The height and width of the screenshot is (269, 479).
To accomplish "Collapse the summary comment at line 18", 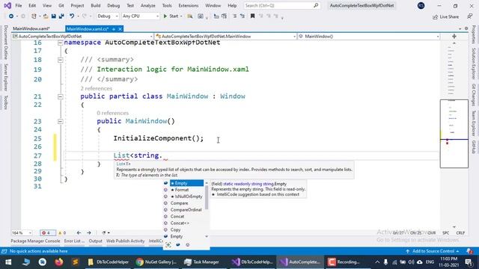I will [x=60, y=60].
